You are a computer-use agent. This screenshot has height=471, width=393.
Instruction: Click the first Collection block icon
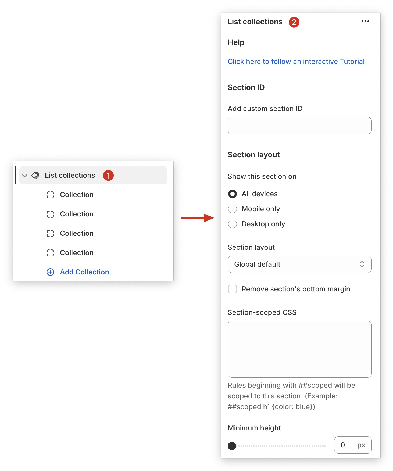(x=50, y=195)
